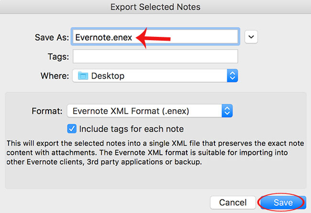
Task: Click into the Tags input field
Action: [x=155, y=56]
